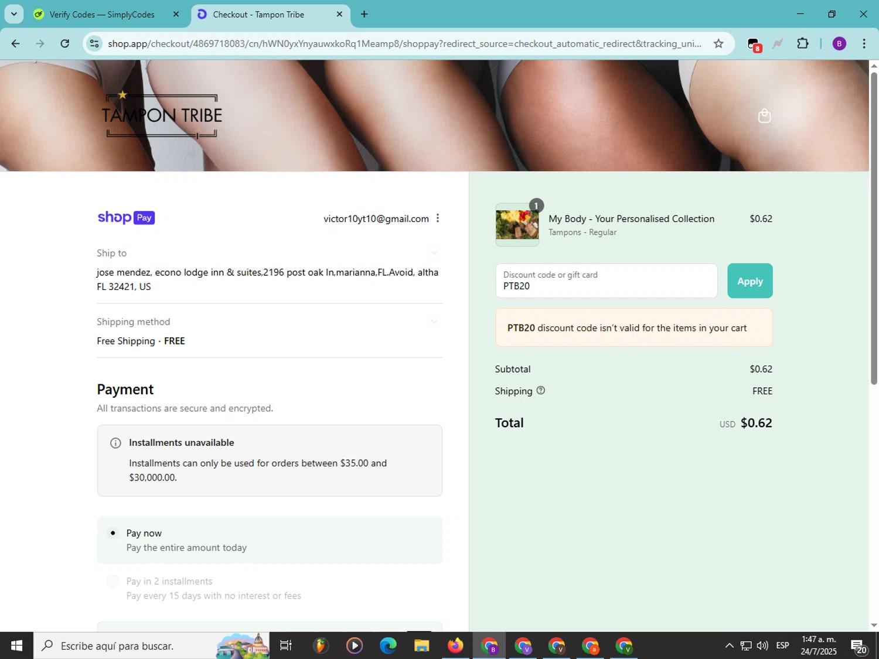Reload the checkout page

pyautogui.click(x=65, y=43)
